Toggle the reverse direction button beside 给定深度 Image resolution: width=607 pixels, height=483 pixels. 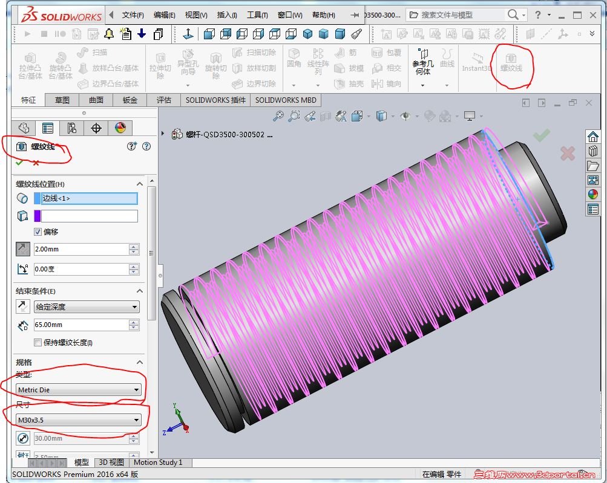(23, 306)
